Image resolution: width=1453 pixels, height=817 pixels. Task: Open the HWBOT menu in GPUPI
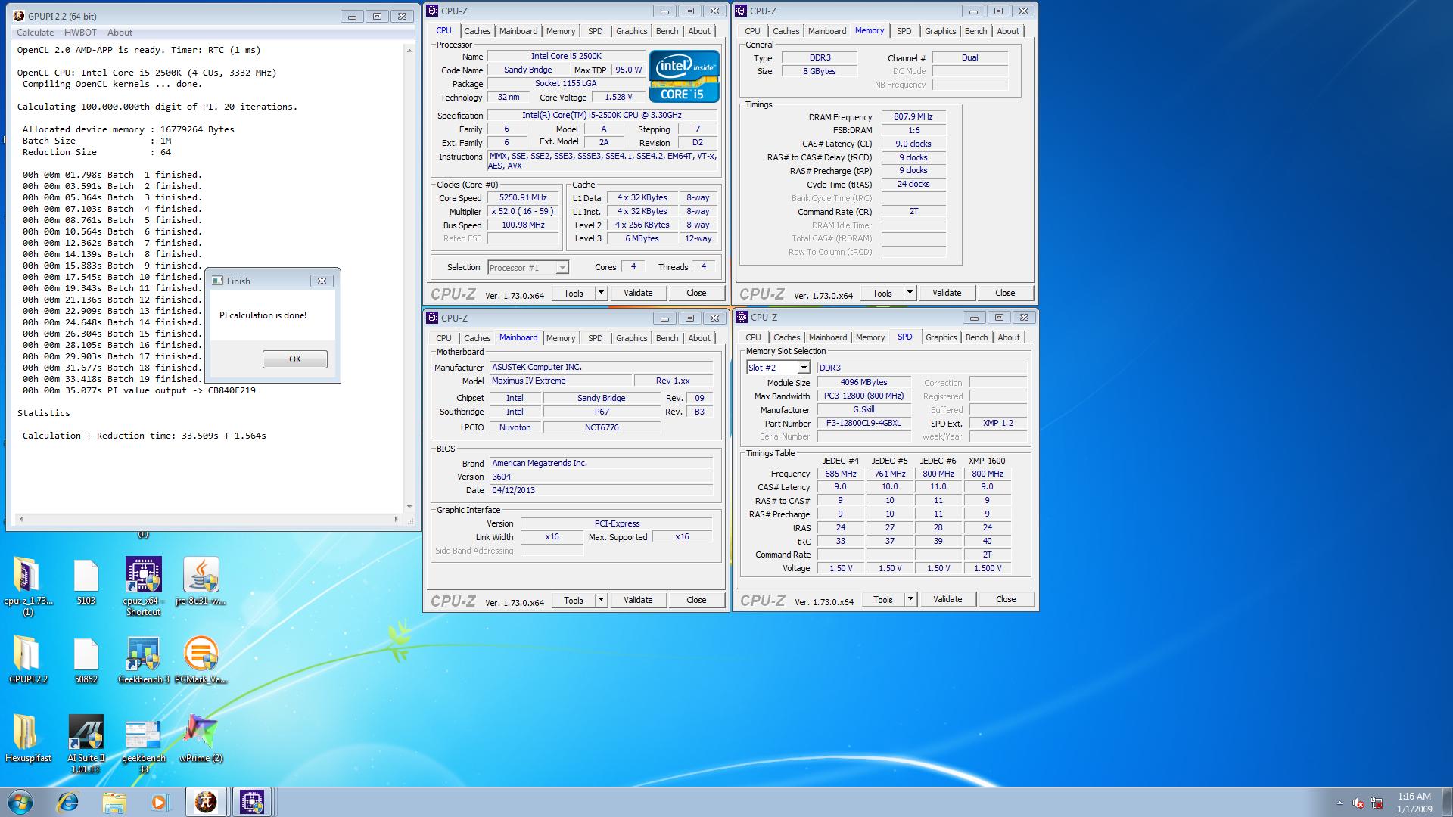coord(80,33)
